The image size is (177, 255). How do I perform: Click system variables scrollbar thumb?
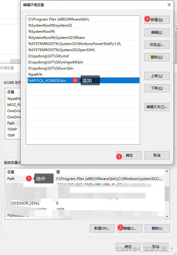pyautogui.click(x=167, y=194)
